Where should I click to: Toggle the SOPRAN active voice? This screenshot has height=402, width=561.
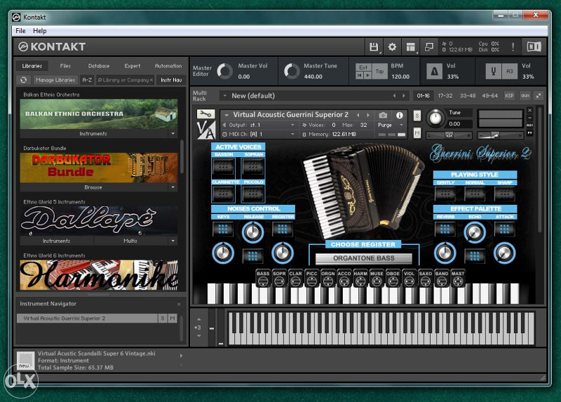point(253,166)
